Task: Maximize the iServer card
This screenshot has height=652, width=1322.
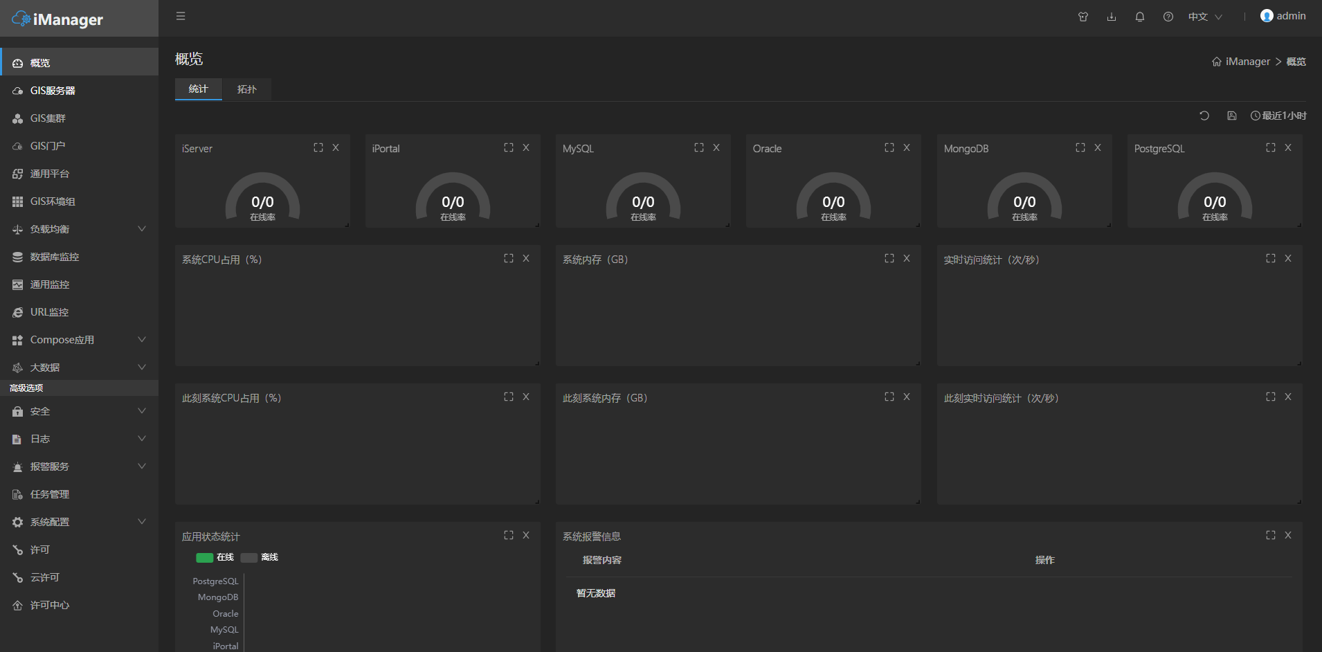Action: coord(318,147)
